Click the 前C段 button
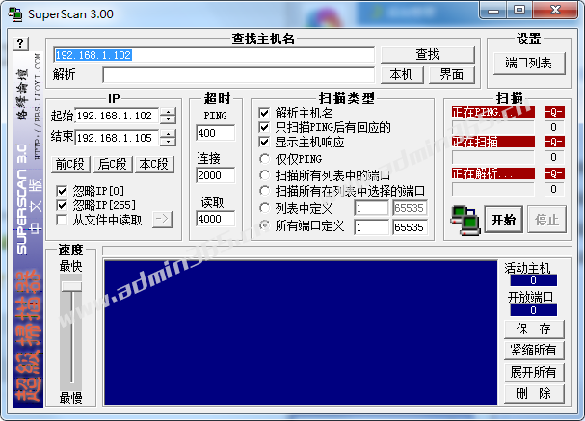Image resolution: width=585 pixels, height=421 pixels. pyautogui.click(x=70, y=165)
